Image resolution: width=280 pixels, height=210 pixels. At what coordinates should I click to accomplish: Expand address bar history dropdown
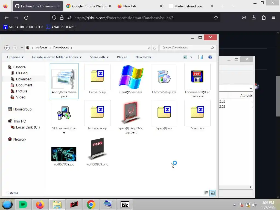pyautogui.click(x=149, y=48)
